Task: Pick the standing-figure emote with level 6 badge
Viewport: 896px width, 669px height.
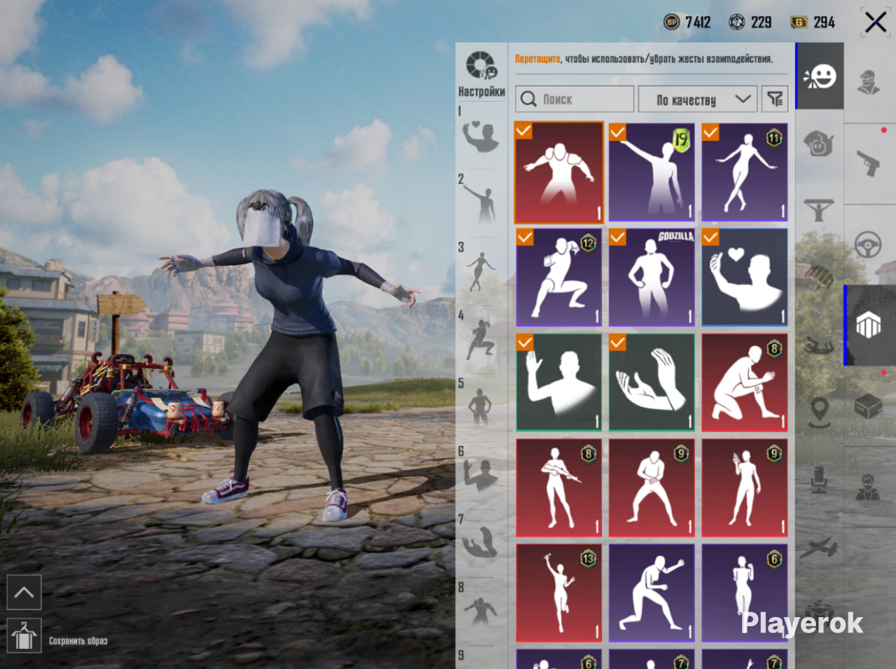Action: pos(745,593)
